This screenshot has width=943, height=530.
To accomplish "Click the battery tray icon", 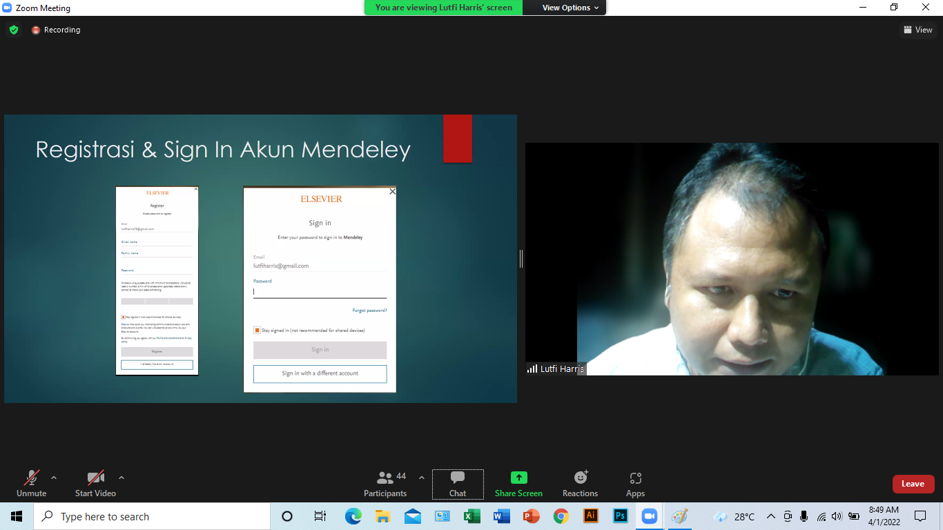I will click(x=854, y=516).
